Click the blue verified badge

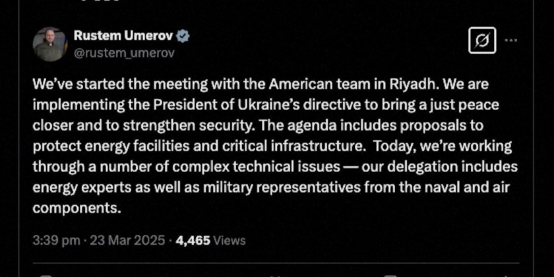183,37
